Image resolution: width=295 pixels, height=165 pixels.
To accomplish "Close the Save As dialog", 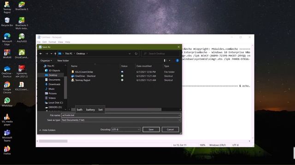I will (178, 47).
